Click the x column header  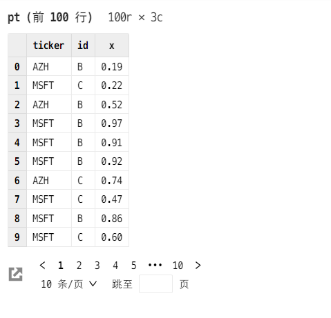(112, 46)
